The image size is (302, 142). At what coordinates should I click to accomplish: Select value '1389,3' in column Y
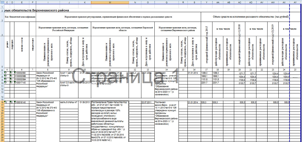pos(206,73)
